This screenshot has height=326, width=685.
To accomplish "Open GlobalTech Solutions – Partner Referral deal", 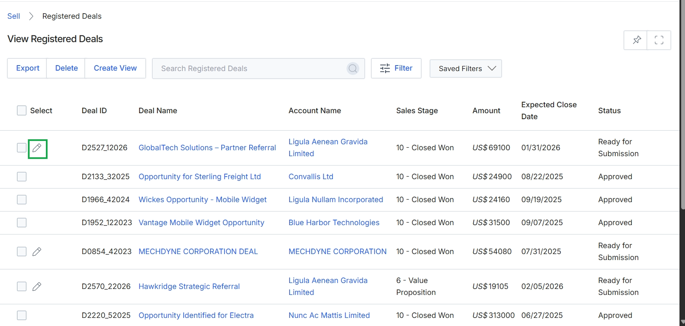I will click(x=207, y=148).
